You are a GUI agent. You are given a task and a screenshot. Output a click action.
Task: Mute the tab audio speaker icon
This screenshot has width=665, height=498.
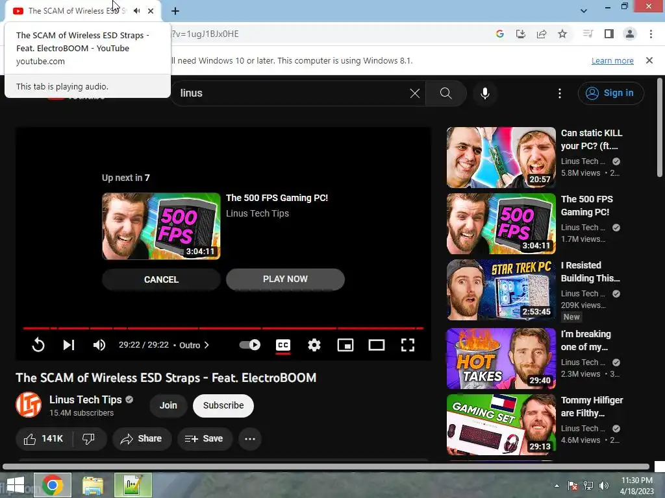coord(136,11)
